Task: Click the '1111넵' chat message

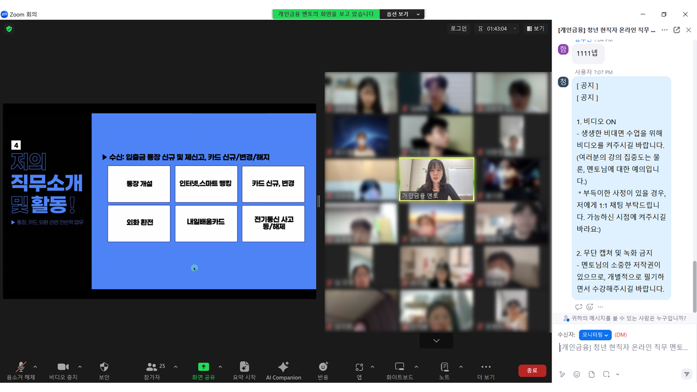Action: (x=588, y=53)
